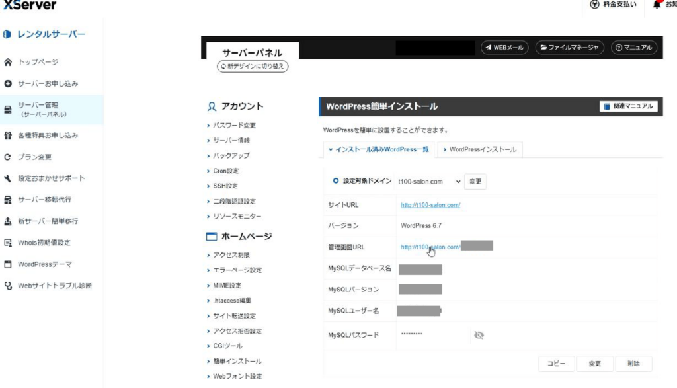Click the stethoscope icon beside Webサイトトラブル診断
Image resolution: width=677 pixels, height=388 pixels.
[x=8, y=286]
